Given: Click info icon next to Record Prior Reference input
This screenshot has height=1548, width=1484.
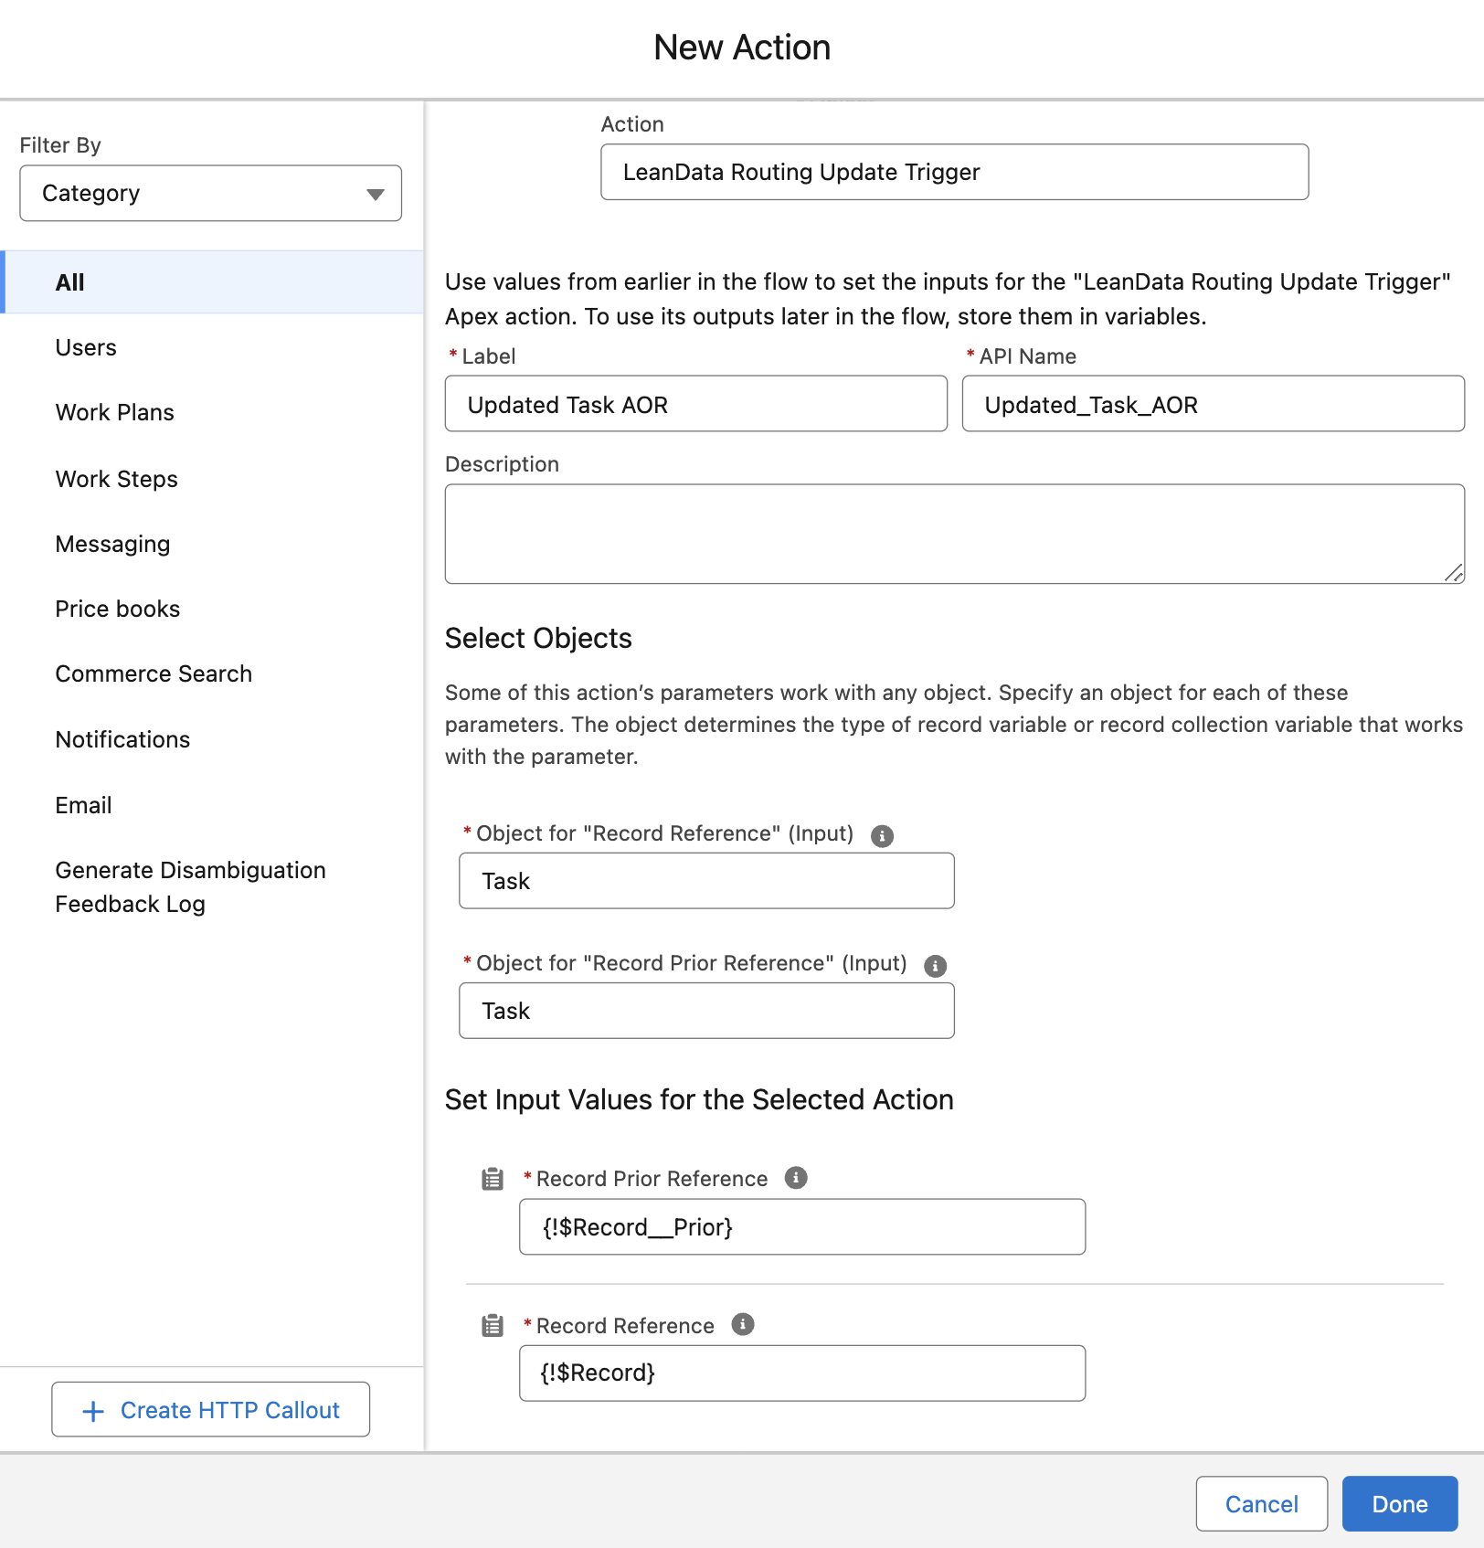Looking at the screenshot, I should 796,1178.
